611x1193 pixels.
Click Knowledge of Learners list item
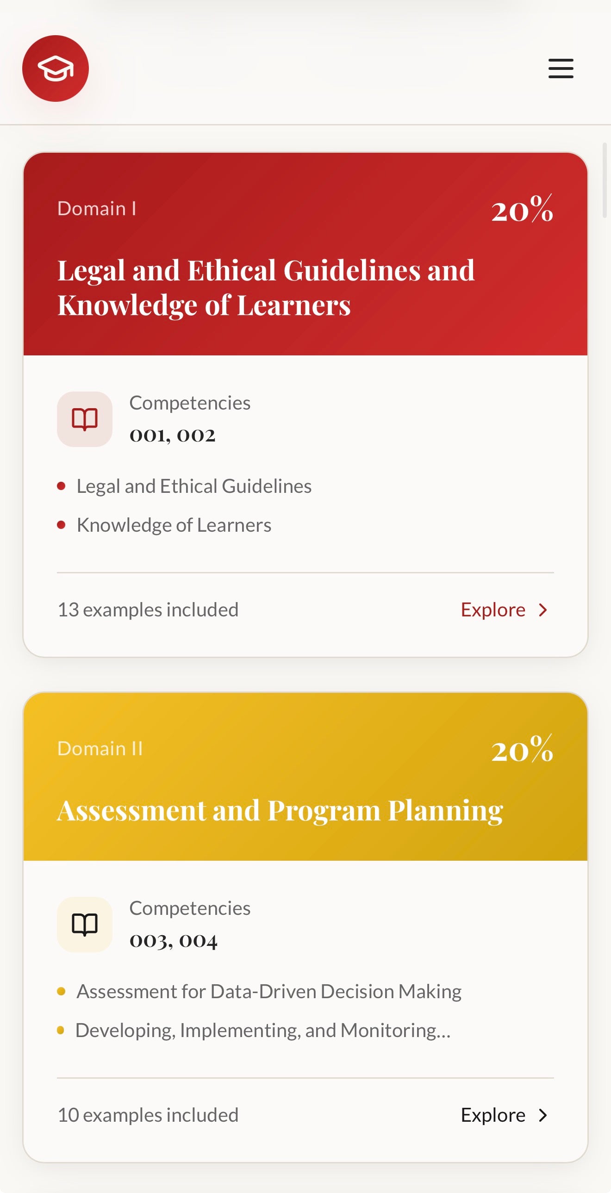pyautogui.click(x=174, y=524)
